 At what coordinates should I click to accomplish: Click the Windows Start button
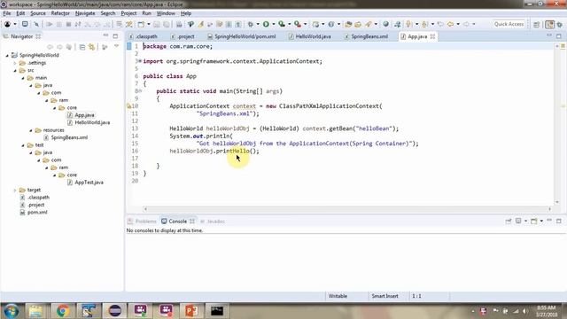(11, 311)
